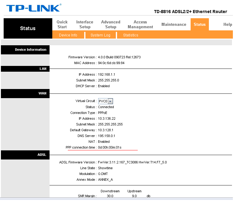Click Connection Type PPPoE value

click(102, 113)
